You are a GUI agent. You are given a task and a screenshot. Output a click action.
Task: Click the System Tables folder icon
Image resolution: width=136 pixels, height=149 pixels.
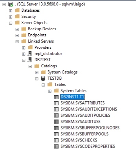pyautogui.click(x=56, y=91)
